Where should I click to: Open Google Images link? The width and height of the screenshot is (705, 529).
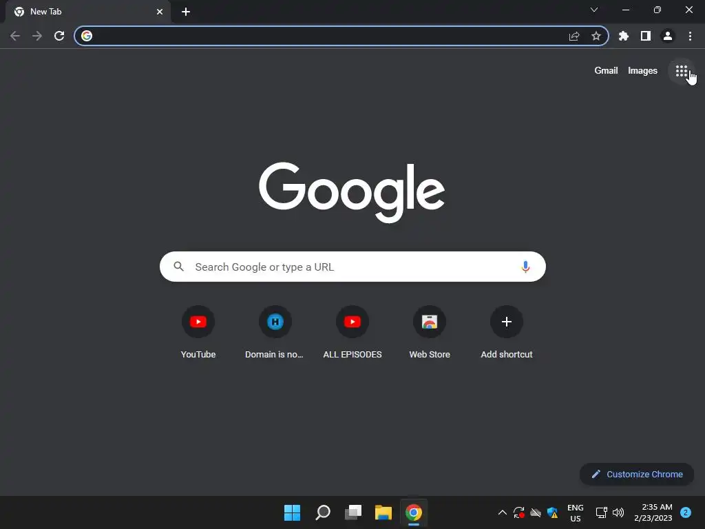tap(642, 71)
